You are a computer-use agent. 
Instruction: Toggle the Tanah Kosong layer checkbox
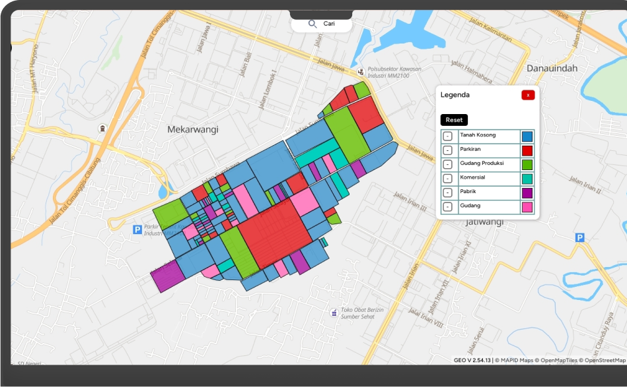[447, 136]
